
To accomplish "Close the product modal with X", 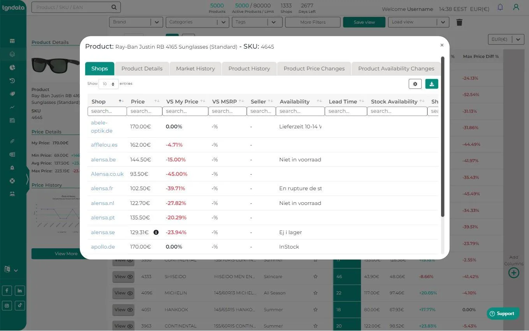I will pyautogui.click(x=442, y=45).
